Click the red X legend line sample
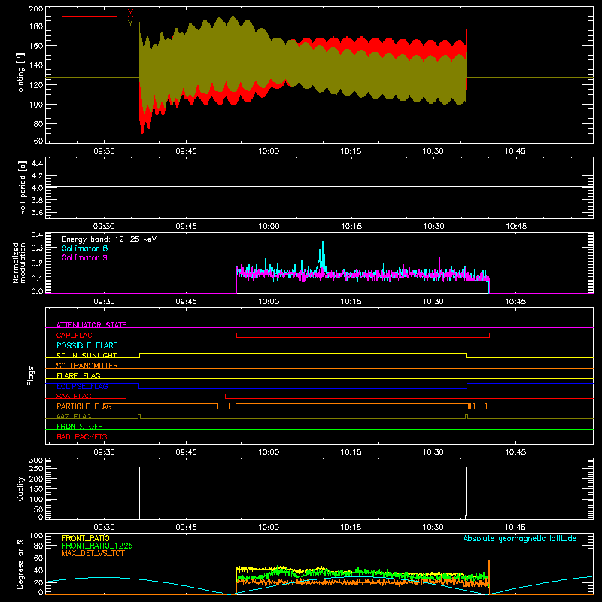Image resolution: width=602 pixels, height=602 pixels. click(90, 16)
